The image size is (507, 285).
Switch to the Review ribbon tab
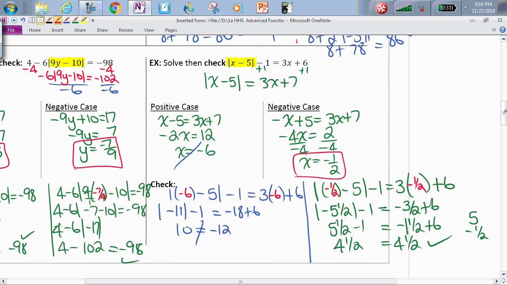click(126, 30)
